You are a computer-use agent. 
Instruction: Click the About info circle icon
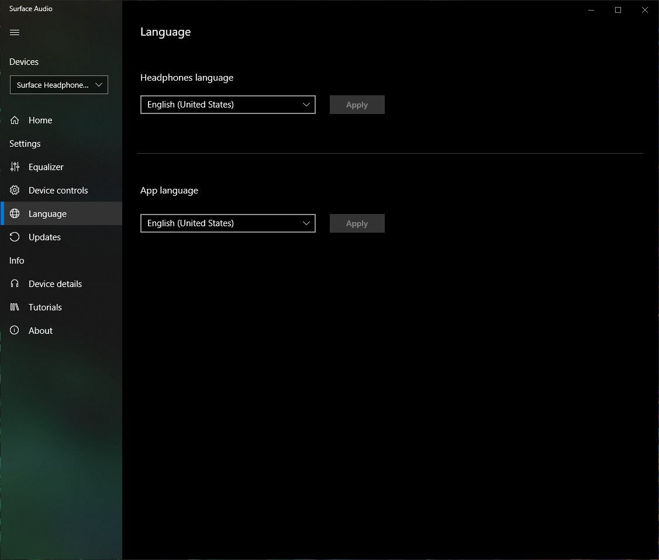click(x=15, y=331)
